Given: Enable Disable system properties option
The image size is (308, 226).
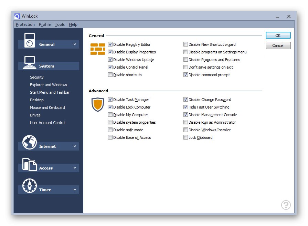Looking at the screenshot, I should 110,122.
